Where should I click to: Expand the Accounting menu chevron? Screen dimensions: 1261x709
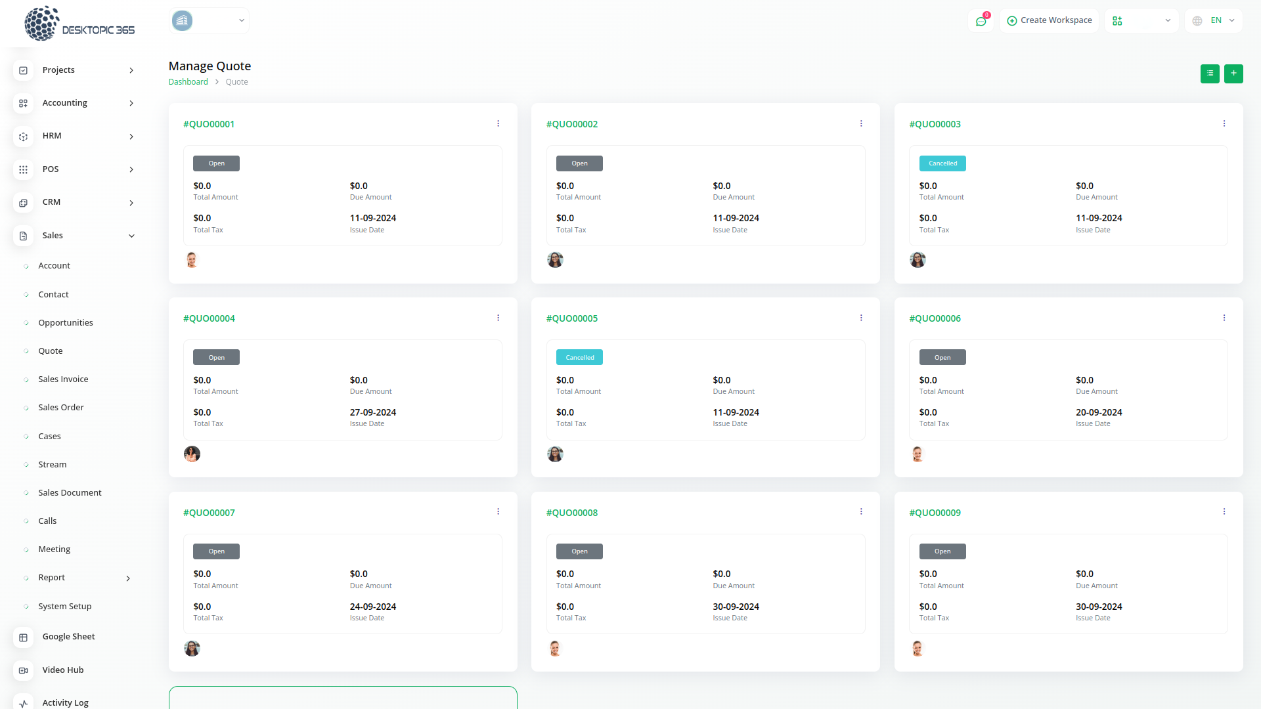(131, 103)
